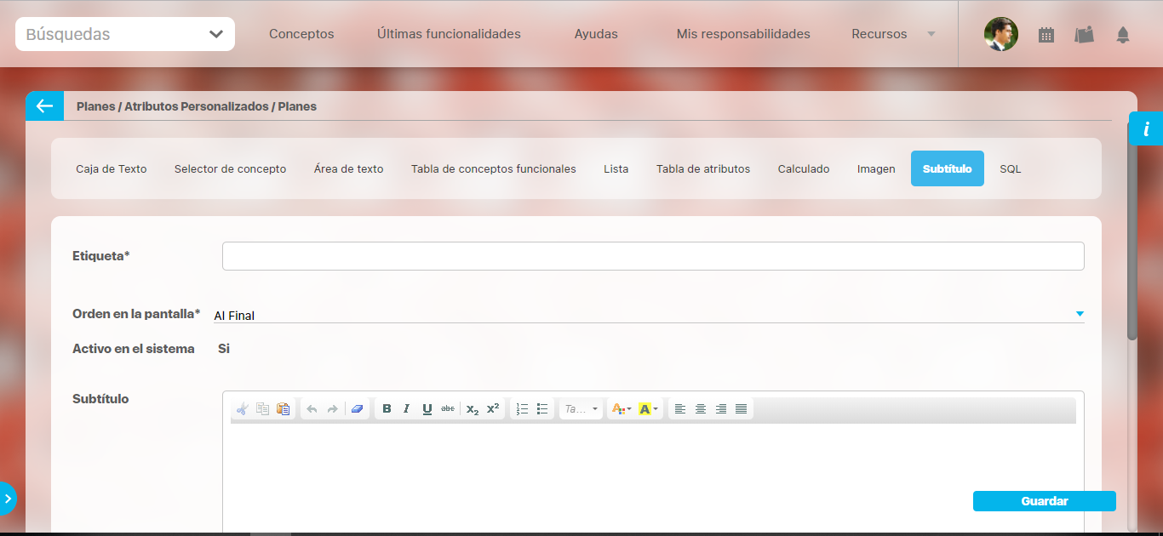The height and width of the screenshot is (536, 1163).
Task: Center align the editor text
Action: click(x=701, y=409)
